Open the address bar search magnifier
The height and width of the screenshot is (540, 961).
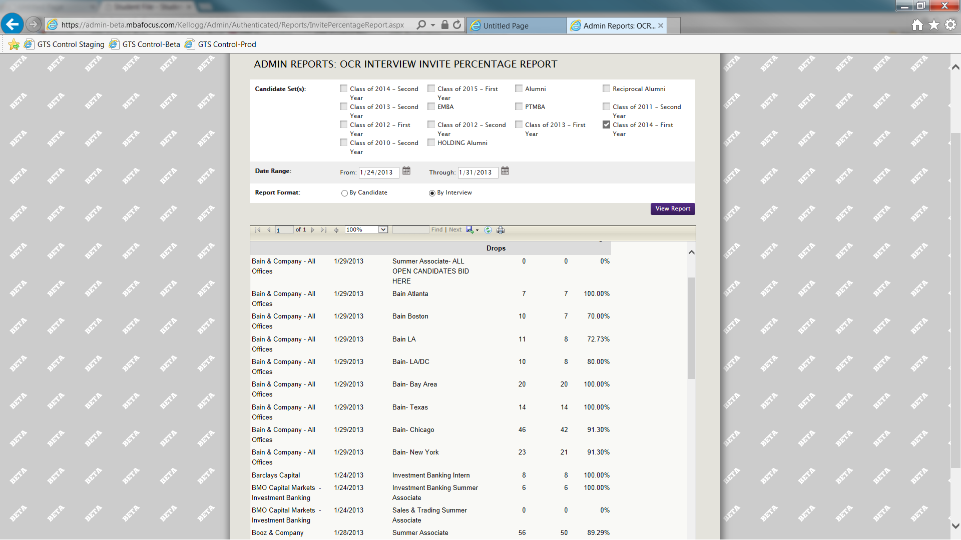(x=421, y=24)
